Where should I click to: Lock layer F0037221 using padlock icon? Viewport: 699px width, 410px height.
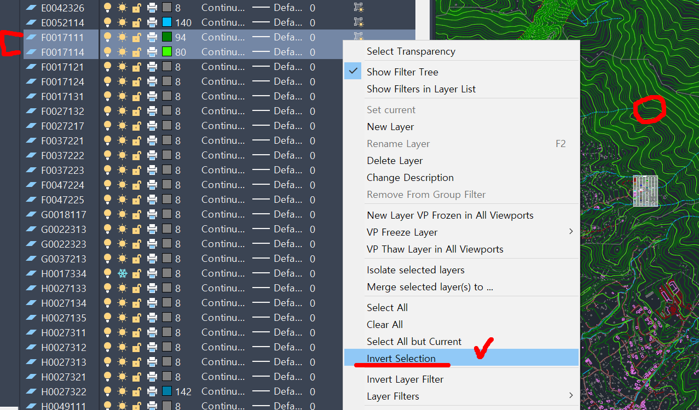point(137,140)
